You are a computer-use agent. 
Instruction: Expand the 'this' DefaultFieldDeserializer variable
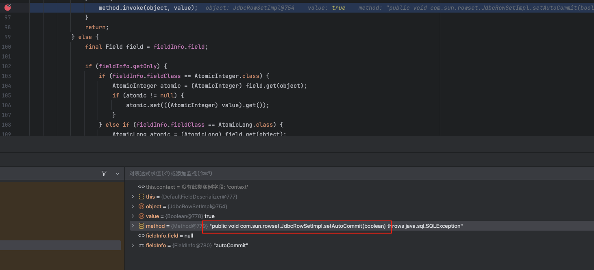tap(133, 197)
